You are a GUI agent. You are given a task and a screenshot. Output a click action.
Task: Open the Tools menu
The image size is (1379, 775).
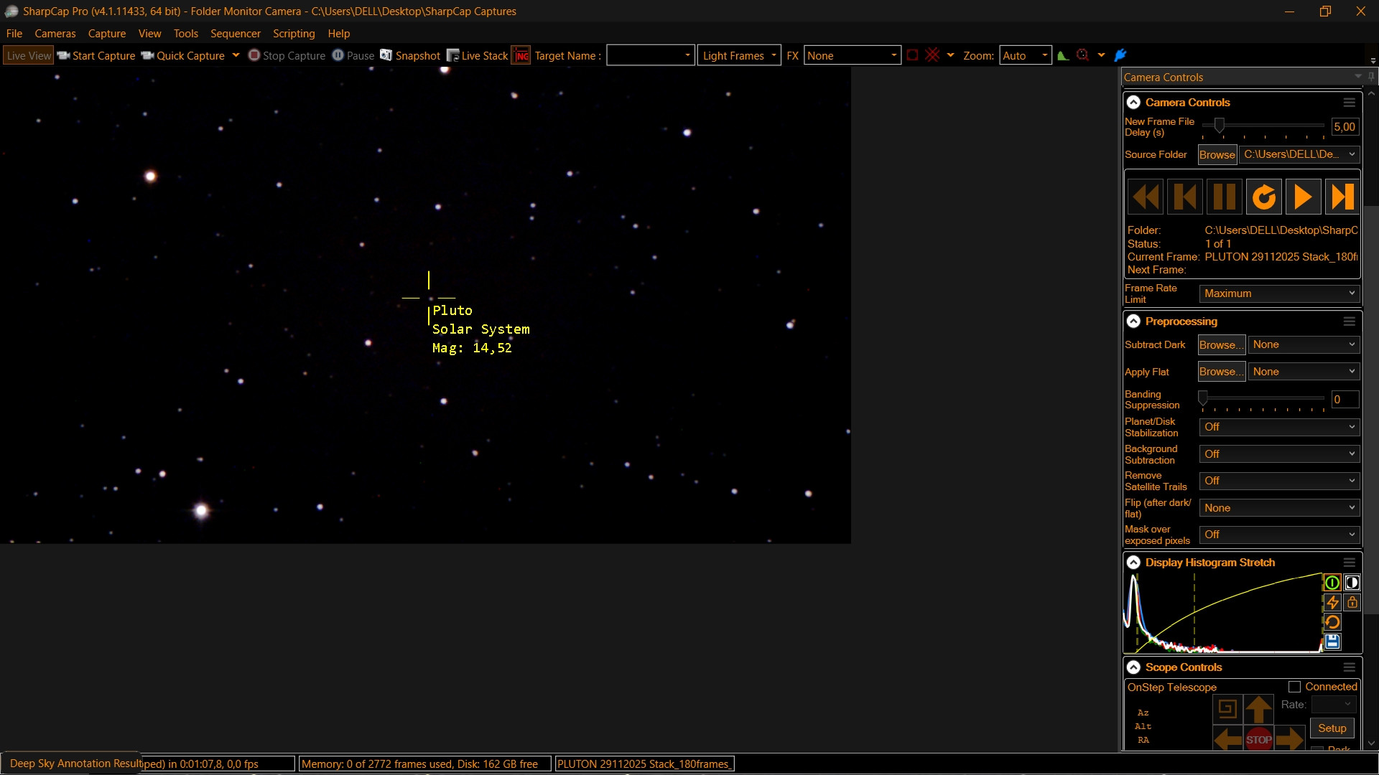click(186, 34)
